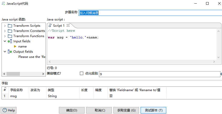Close the Script 1 tab
Screen dimensions: 222x114
[x=68, y=25]
